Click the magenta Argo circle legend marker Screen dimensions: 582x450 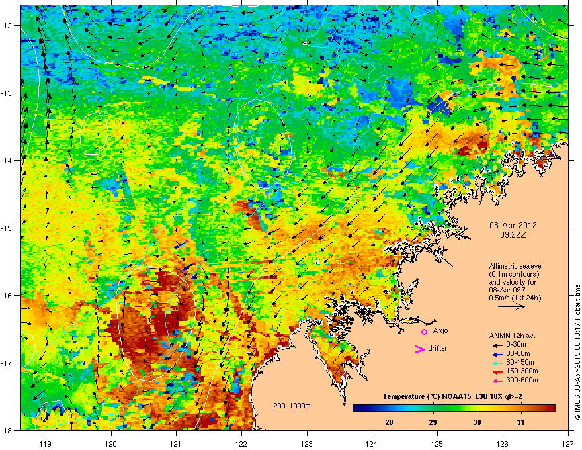(424, 332)
